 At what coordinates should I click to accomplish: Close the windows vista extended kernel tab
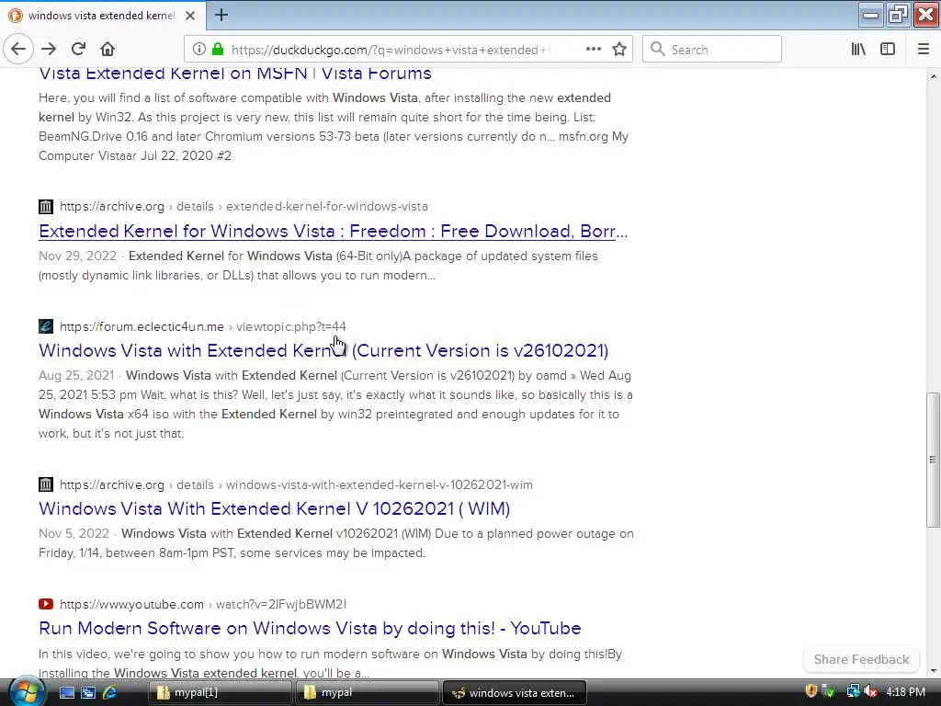tap(190, 16)
